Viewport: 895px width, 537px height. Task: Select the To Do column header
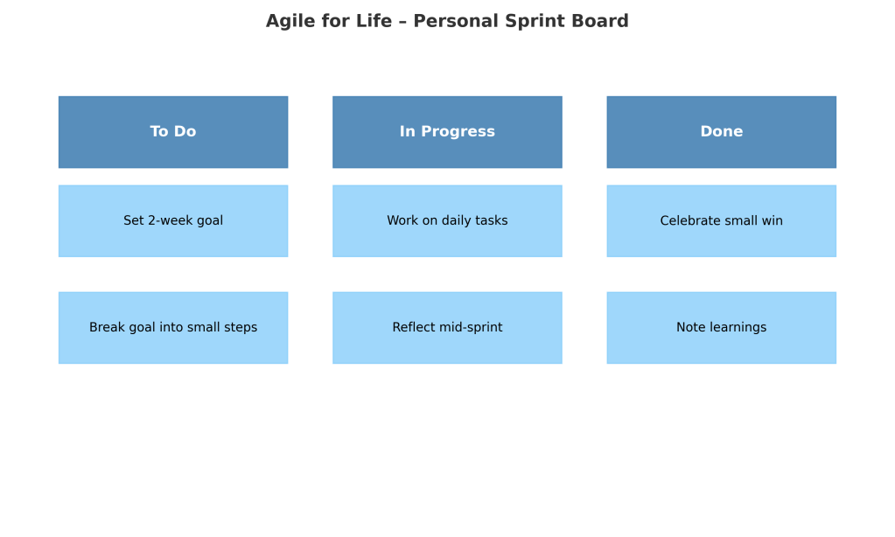[172, 132]
